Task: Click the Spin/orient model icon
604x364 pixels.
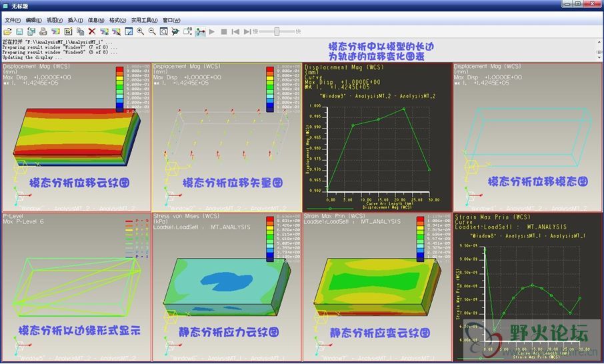Action: coord(175,31)
